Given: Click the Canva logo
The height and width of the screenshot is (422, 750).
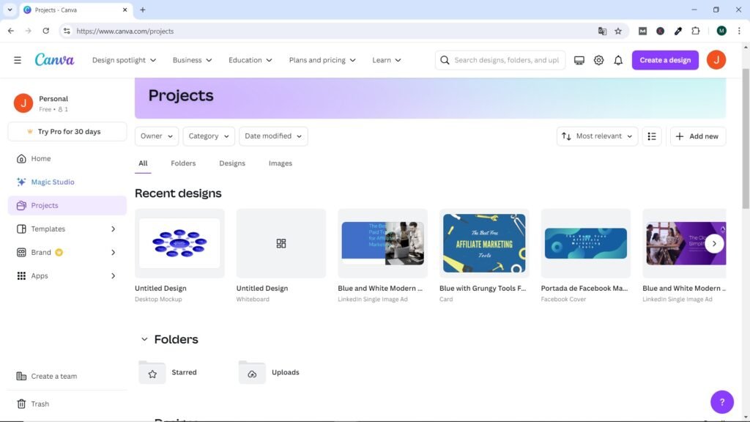Looking at the screenshot, I should [54, 60].
